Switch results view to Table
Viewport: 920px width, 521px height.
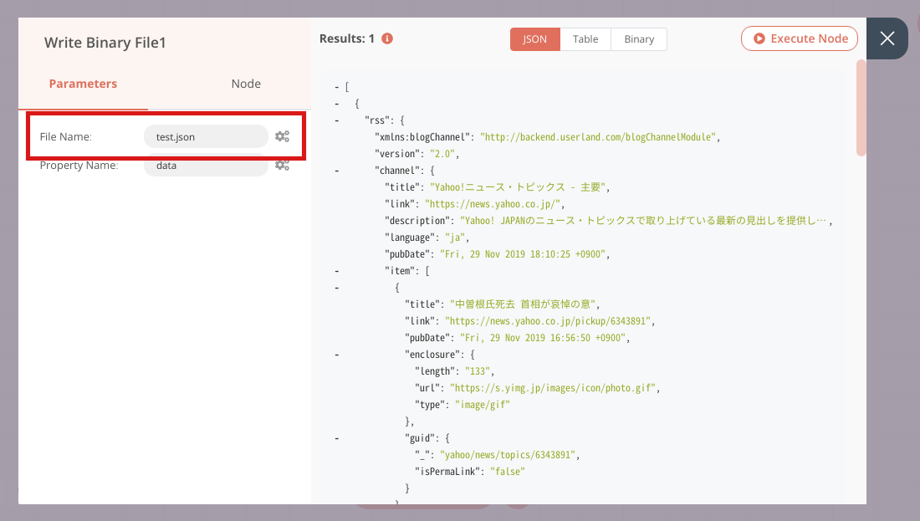(x=585, y=38)
